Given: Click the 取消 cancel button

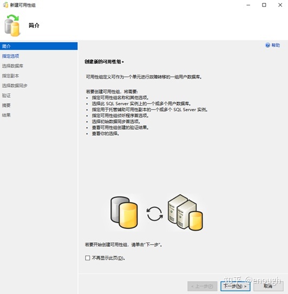Looking at the screenshot, I should click(268, 286).
